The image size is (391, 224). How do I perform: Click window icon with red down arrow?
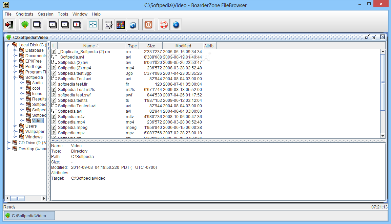pyautogui.click(x=77, y=25)
